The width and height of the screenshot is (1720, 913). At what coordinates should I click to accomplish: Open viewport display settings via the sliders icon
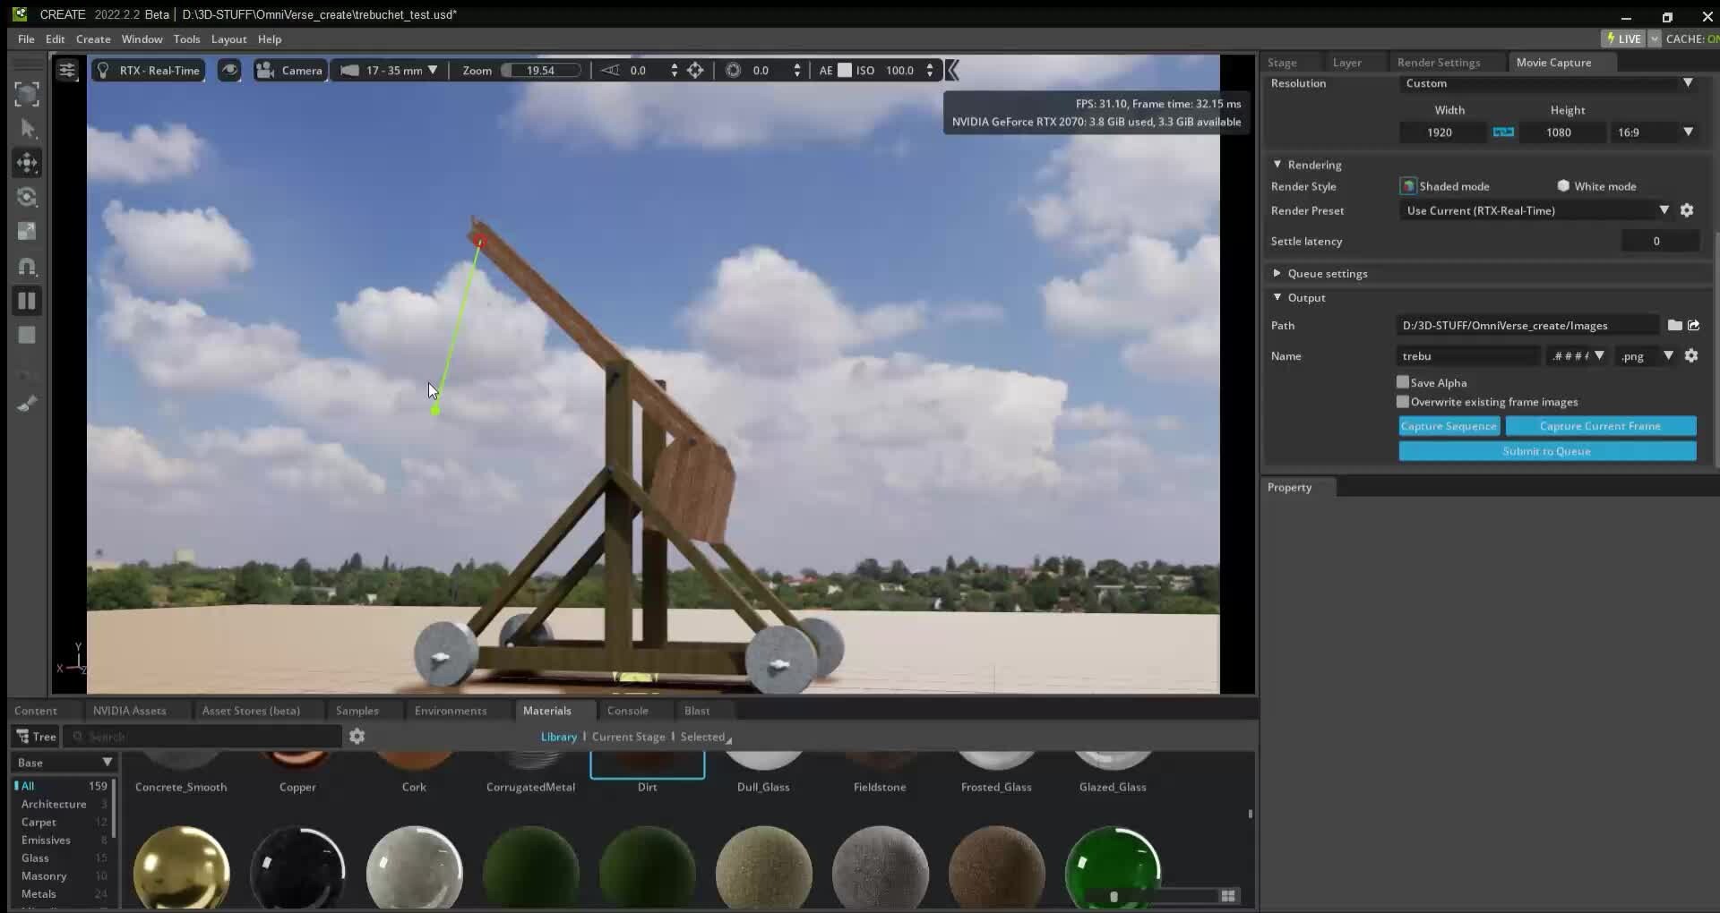(x=68, y=69)
